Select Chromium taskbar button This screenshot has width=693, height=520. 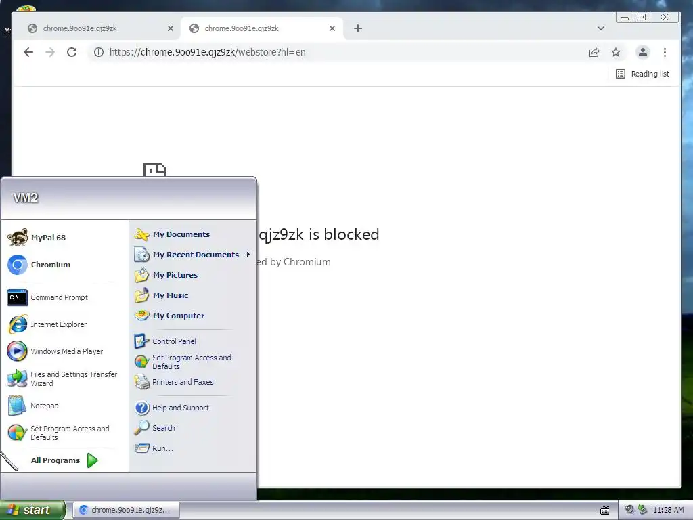(x=126, y=510)
